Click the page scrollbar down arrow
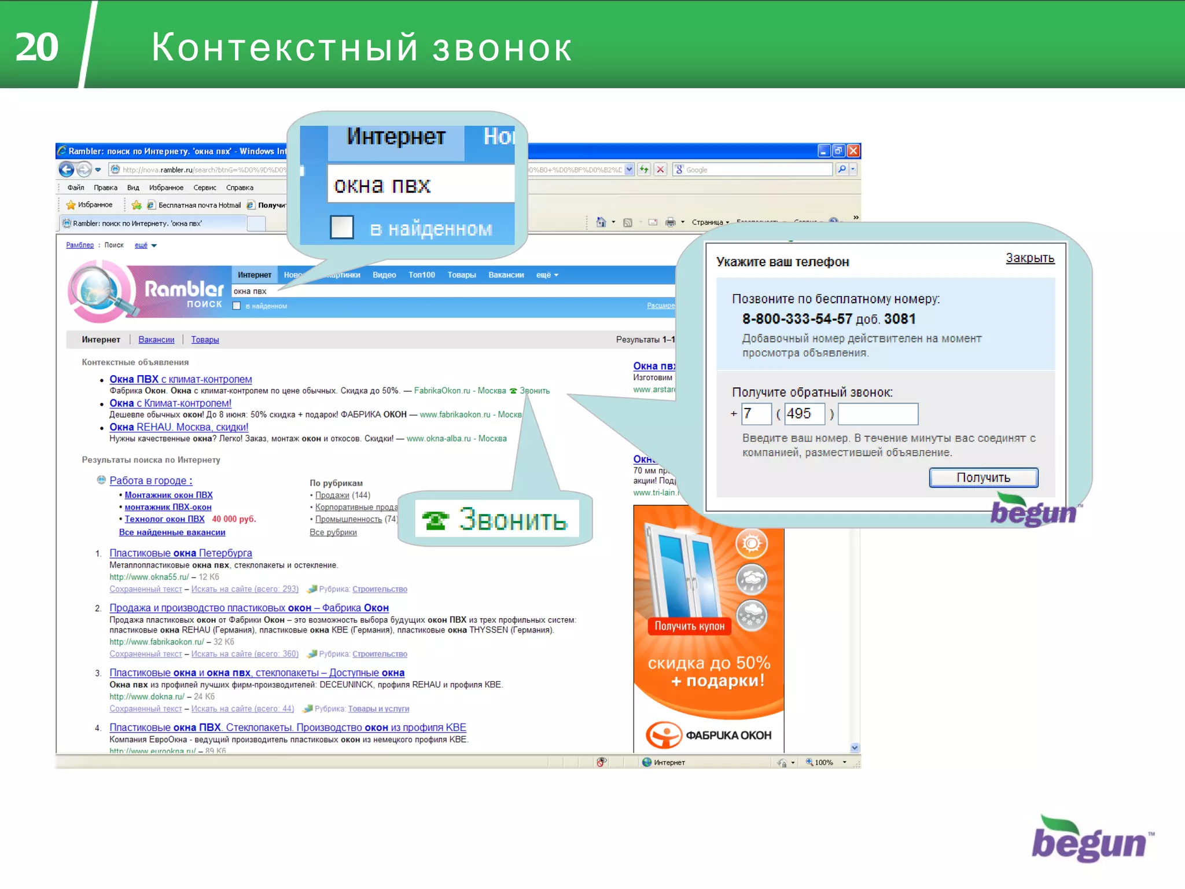The image size is (1185, 889). coord(855,747)
